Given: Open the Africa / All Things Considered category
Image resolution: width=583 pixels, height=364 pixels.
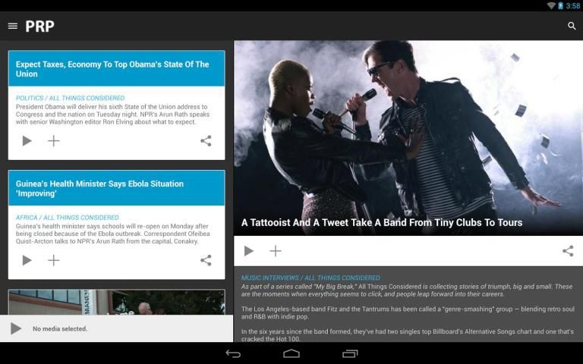Looking at the screenshot, I should coord(67,218).
